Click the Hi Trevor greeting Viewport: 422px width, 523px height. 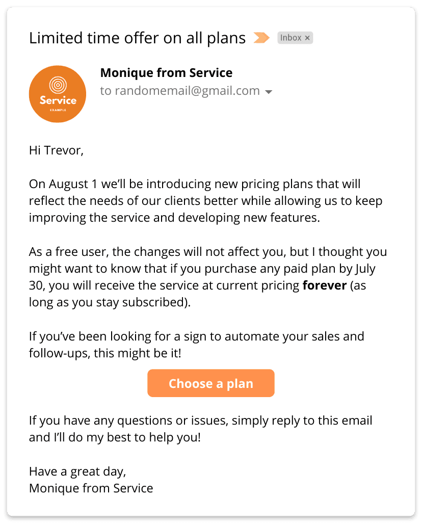coord(56,150)
